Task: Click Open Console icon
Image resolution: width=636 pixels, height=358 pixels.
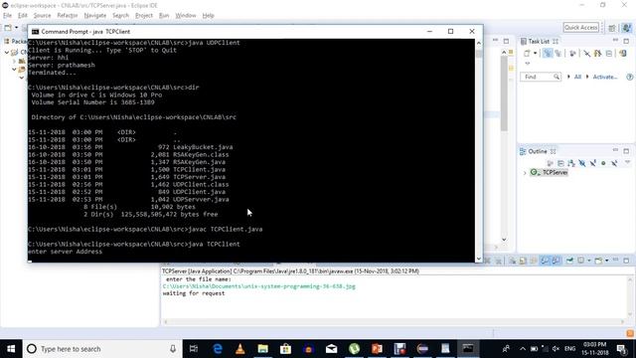Action: (x=598, y=261)
